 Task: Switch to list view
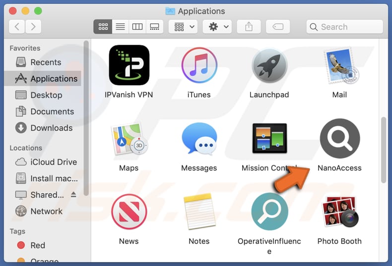click(x=120, y=27)
